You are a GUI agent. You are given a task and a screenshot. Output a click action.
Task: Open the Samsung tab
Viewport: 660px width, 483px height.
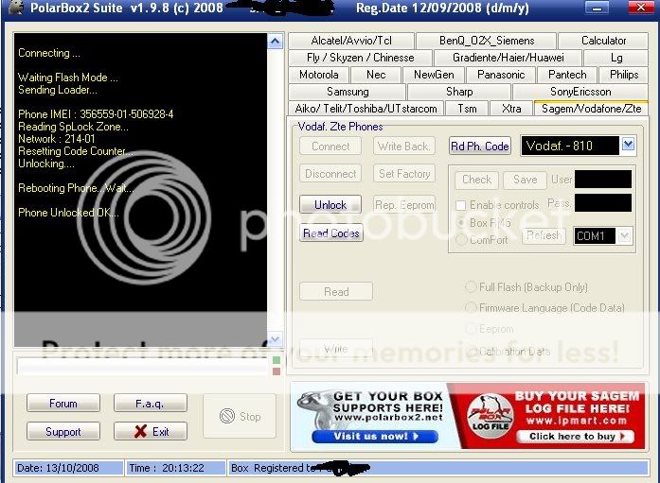tap(348, 92)
